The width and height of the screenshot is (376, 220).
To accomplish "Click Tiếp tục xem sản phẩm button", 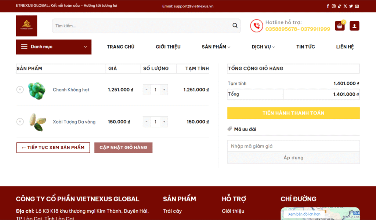I will [x=53, y=147].
